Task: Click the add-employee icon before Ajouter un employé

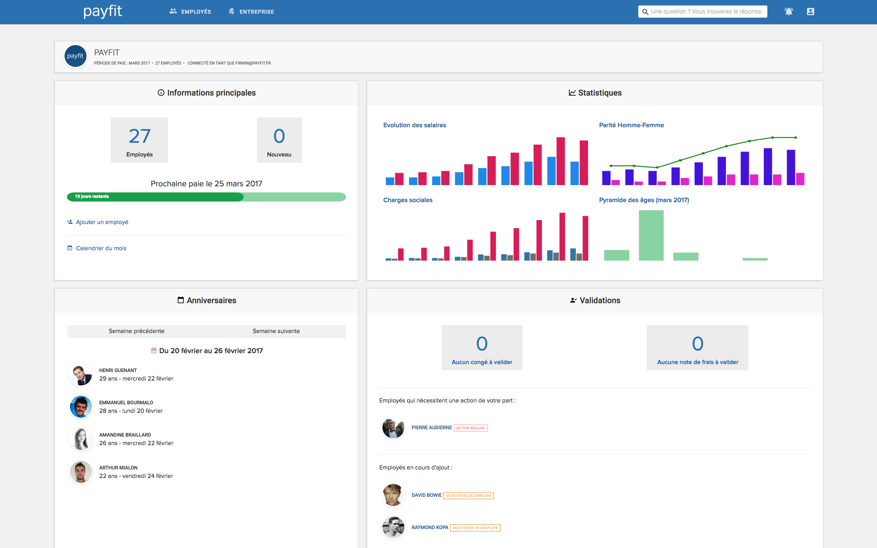Action: [x=69, y=222]
